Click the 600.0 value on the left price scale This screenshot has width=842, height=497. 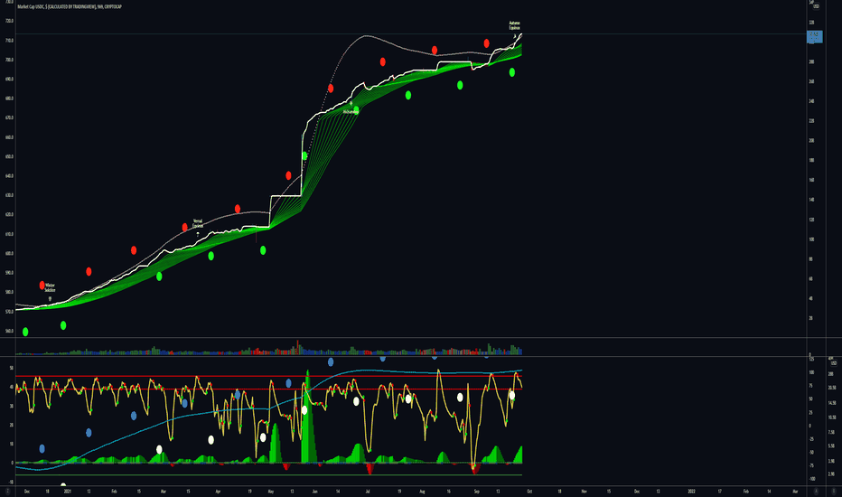(x=9, y=253)
